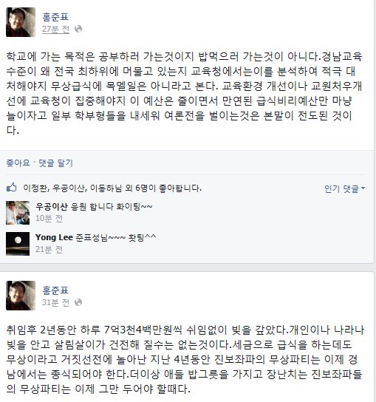
Task: Like the post with 좋아요
Action: 18,163
